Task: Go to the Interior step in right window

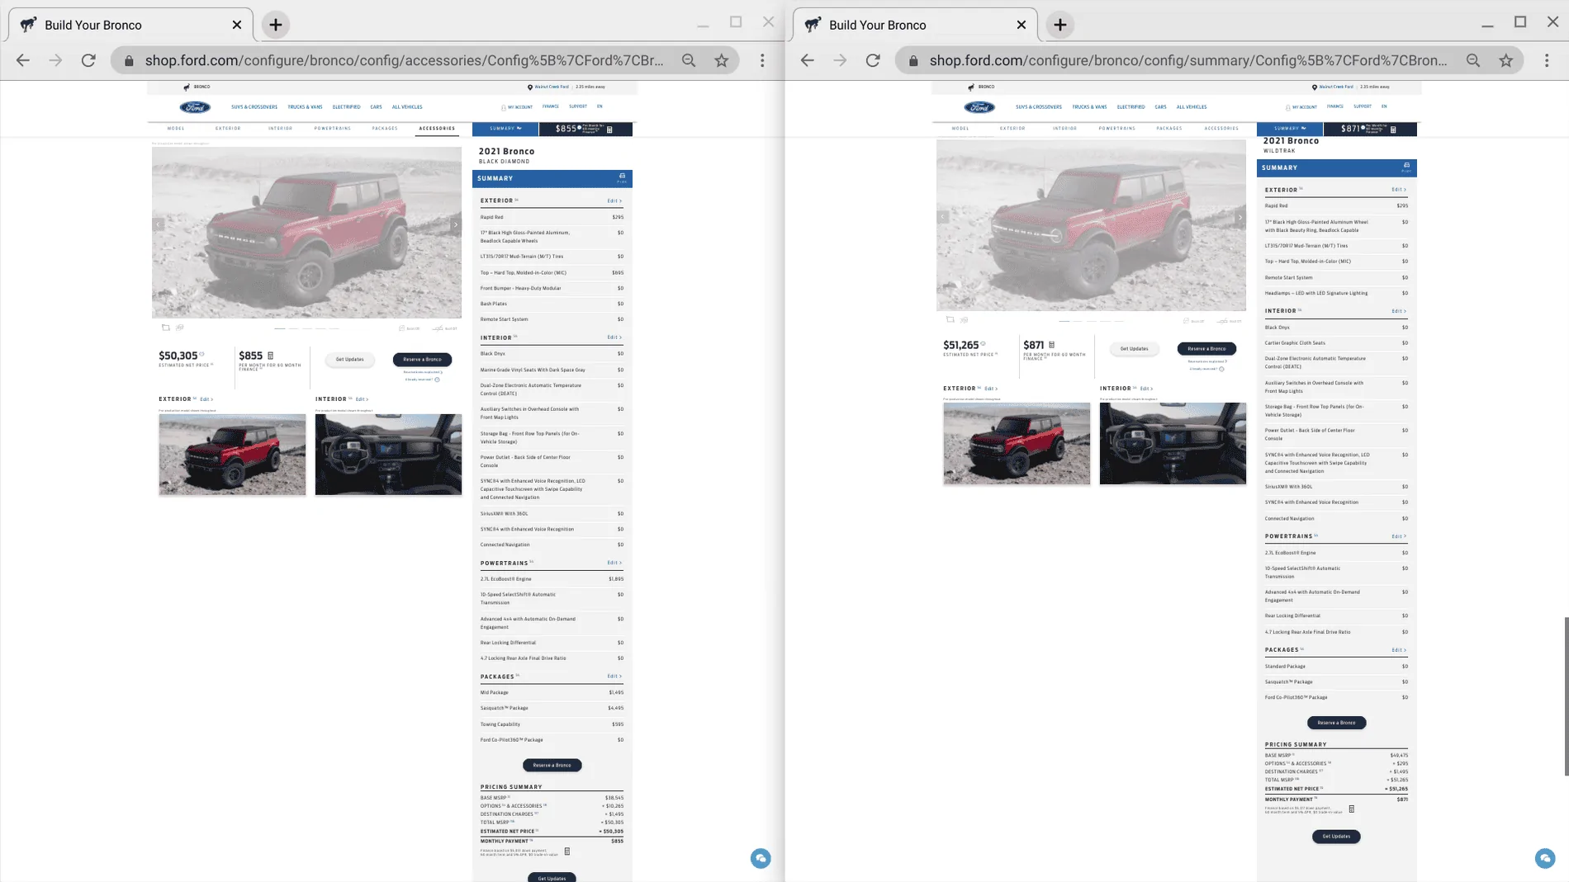Action: pos(1064,129)
